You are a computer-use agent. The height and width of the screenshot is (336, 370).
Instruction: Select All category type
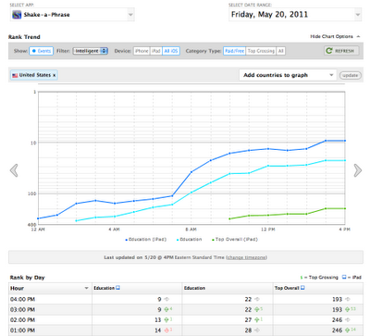coord(280,51)
